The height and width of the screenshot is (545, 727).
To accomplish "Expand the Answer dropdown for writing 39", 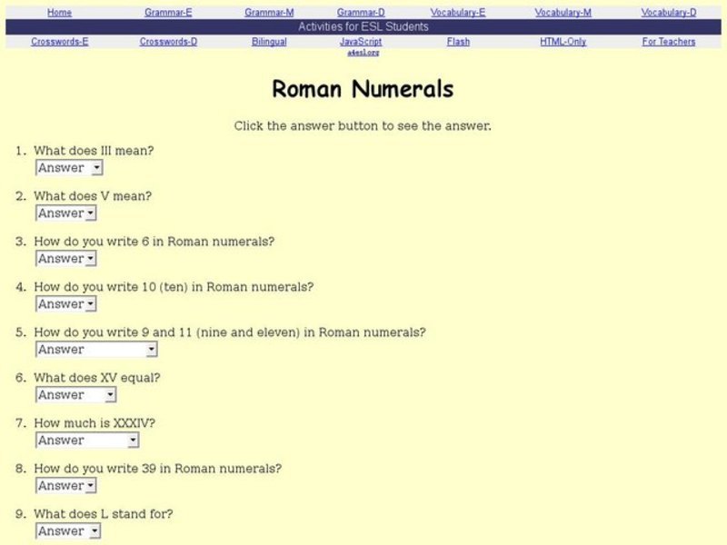I will (x=65, y=485).
